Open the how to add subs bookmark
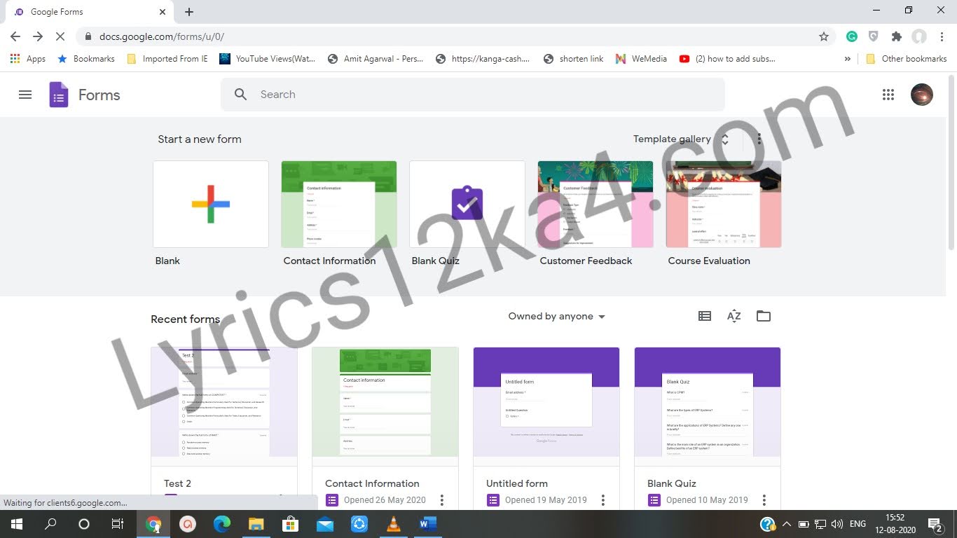957x538 pixels. click(x=727, y=59)
